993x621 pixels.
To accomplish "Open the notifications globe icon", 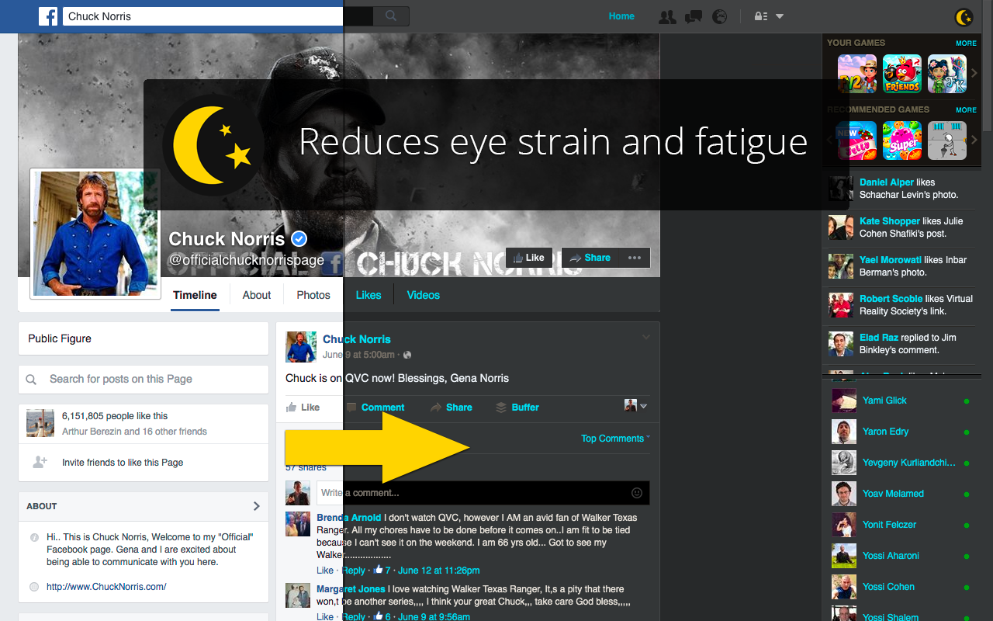I will [720, 16].
